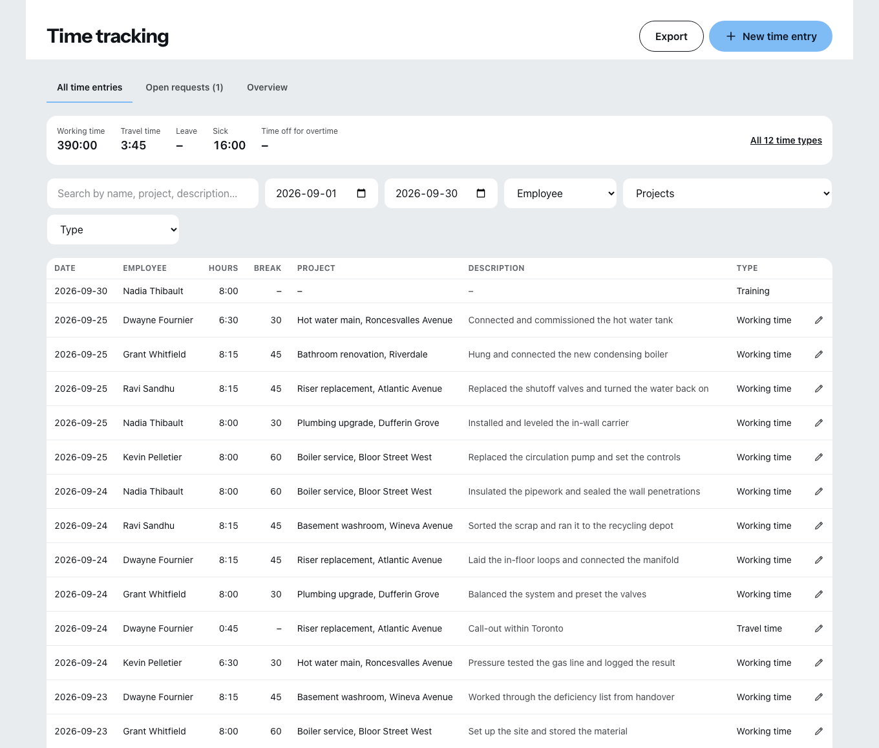The height and width of the screenshot is (748, 879).
Task: Edit Grant Whitfield's site setup entry
Action: [819, 731]
